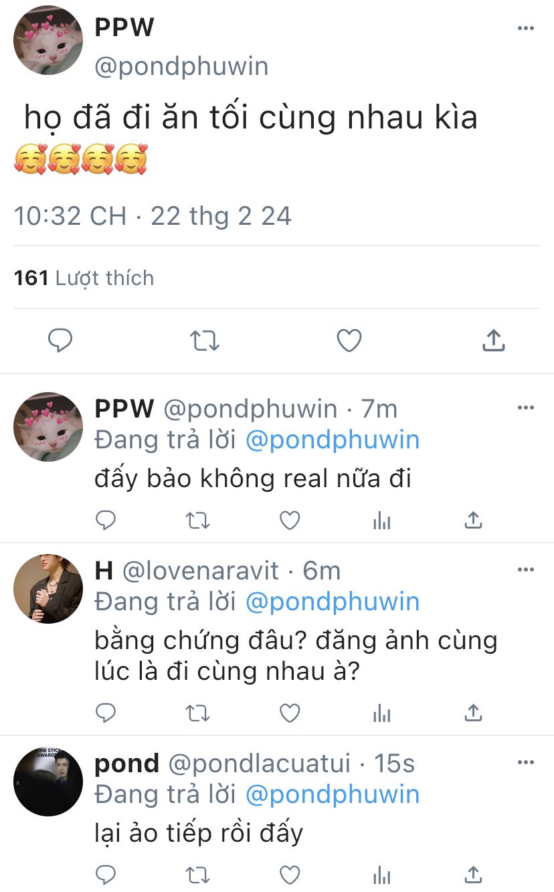Share PPW's reply tweet

coord(473,520)
